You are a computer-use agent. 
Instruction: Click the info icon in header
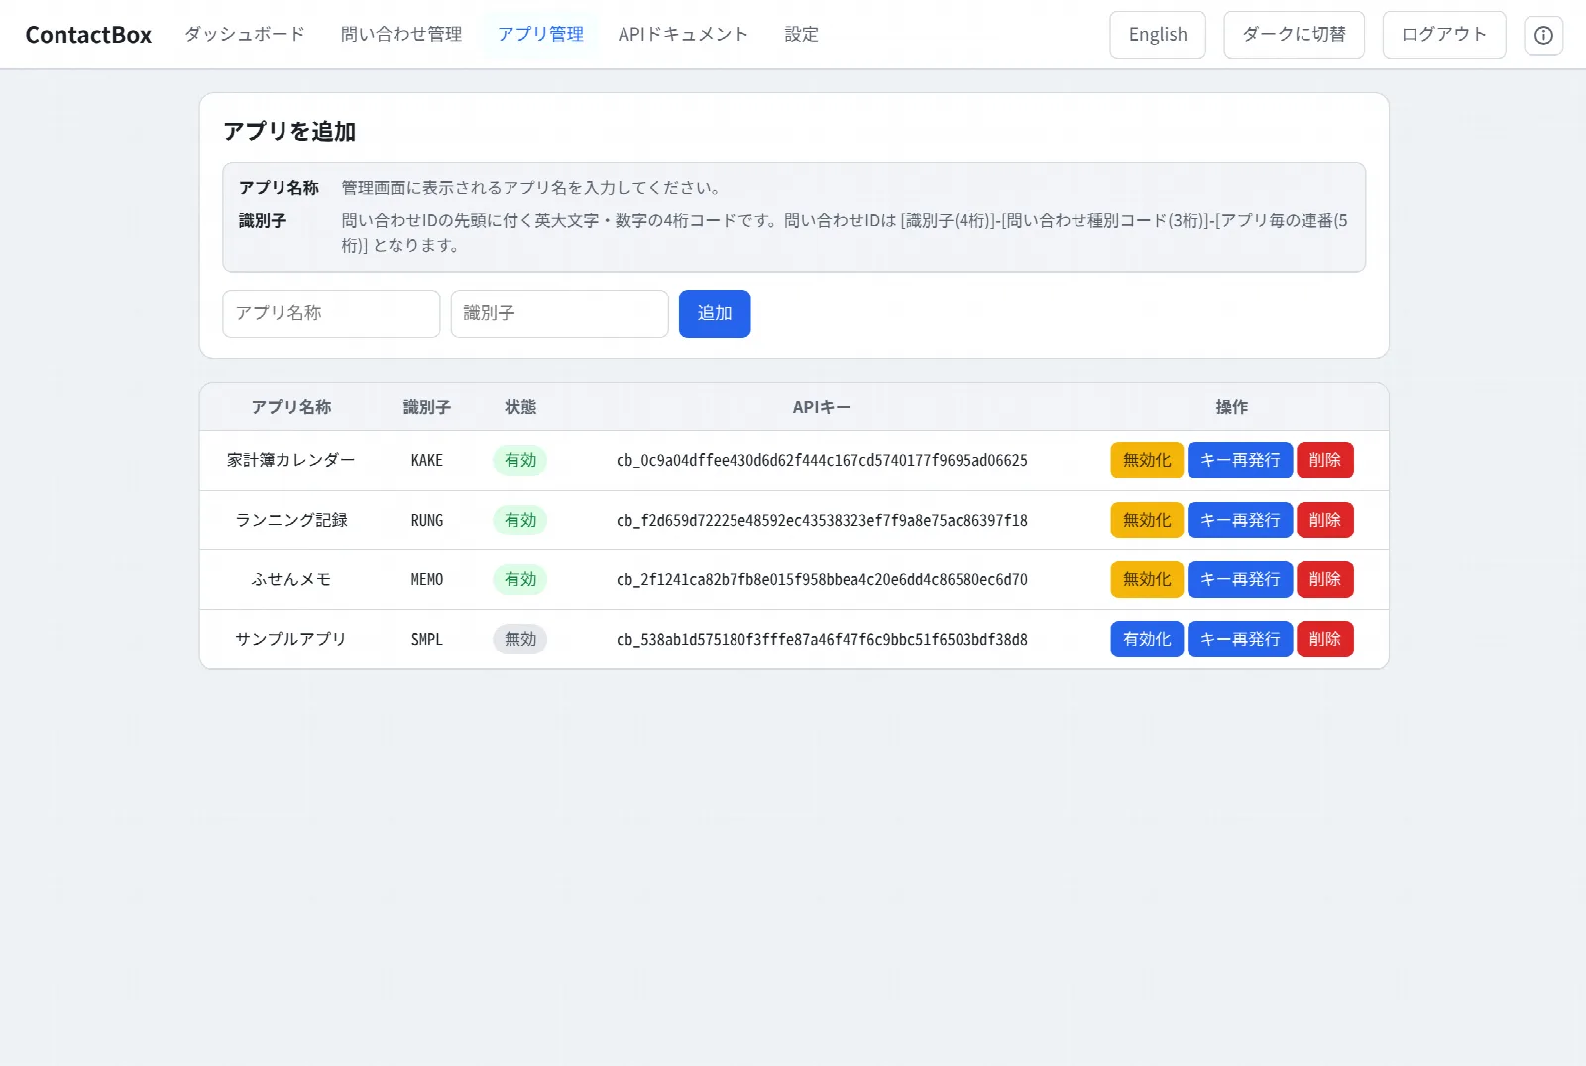1543,35
